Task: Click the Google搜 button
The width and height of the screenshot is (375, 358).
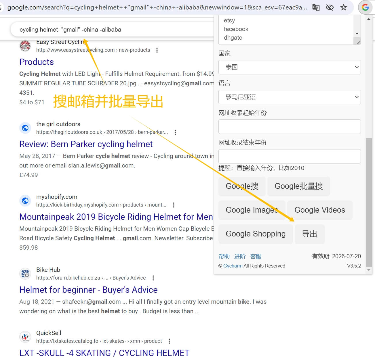Action: [242, 186]
